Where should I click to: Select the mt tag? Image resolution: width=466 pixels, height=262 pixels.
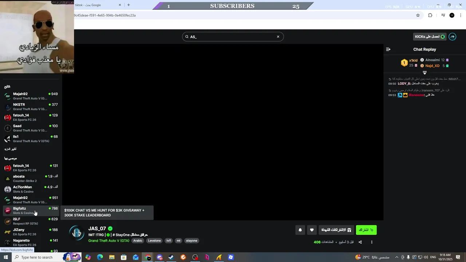178,241
